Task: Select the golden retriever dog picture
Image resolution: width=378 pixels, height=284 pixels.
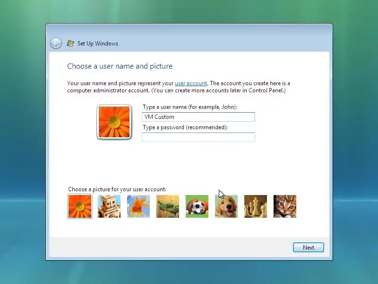Action: [x=226, y=206]
